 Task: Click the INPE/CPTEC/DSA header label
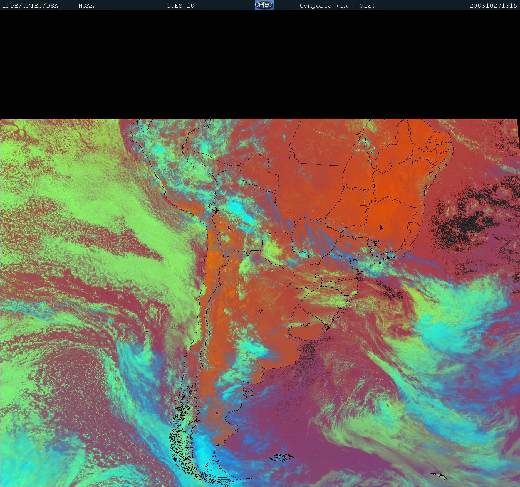pos(30,6)
